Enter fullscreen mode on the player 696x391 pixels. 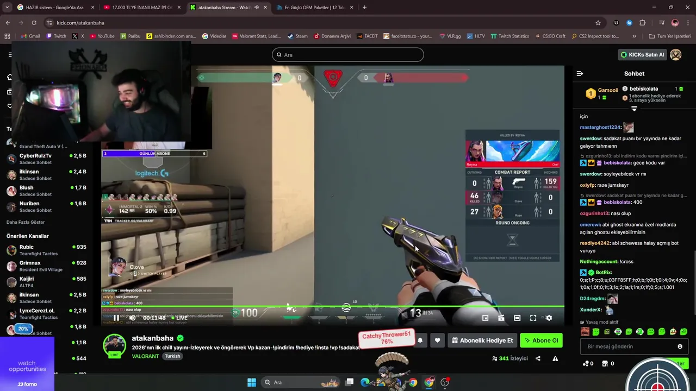(x=533, y=318)
